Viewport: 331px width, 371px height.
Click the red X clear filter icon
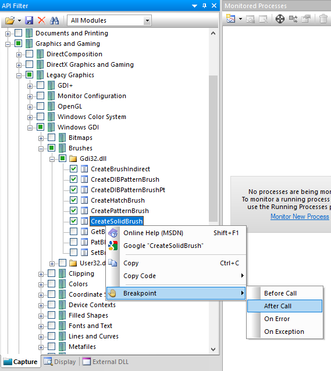(42, 20)
